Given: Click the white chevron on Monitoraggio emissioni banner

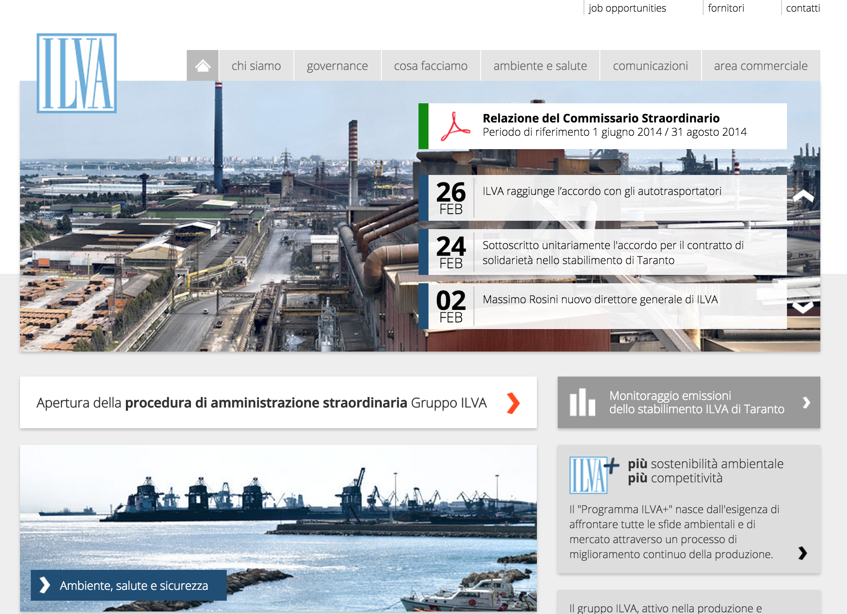Looking at the screenshot, I should coord(807,402).
